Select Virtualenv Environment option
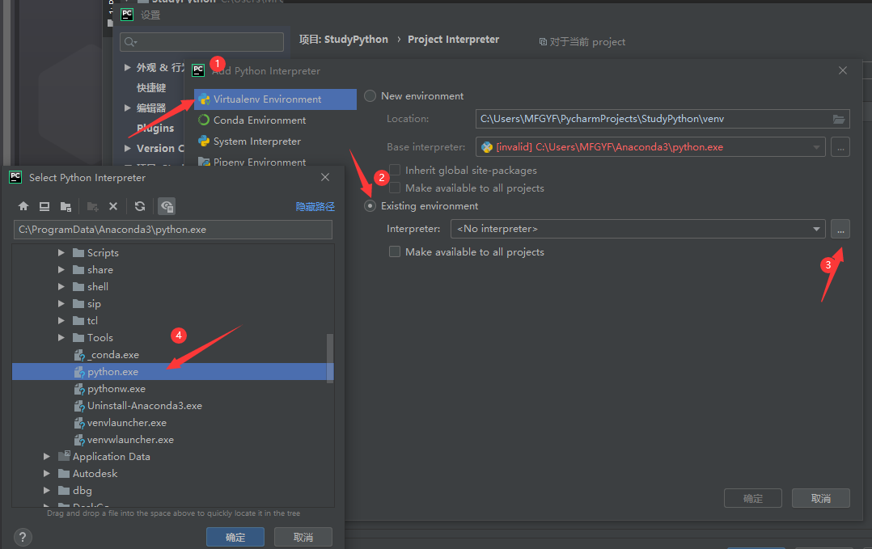872x549 pixels. tap(275, 99)
